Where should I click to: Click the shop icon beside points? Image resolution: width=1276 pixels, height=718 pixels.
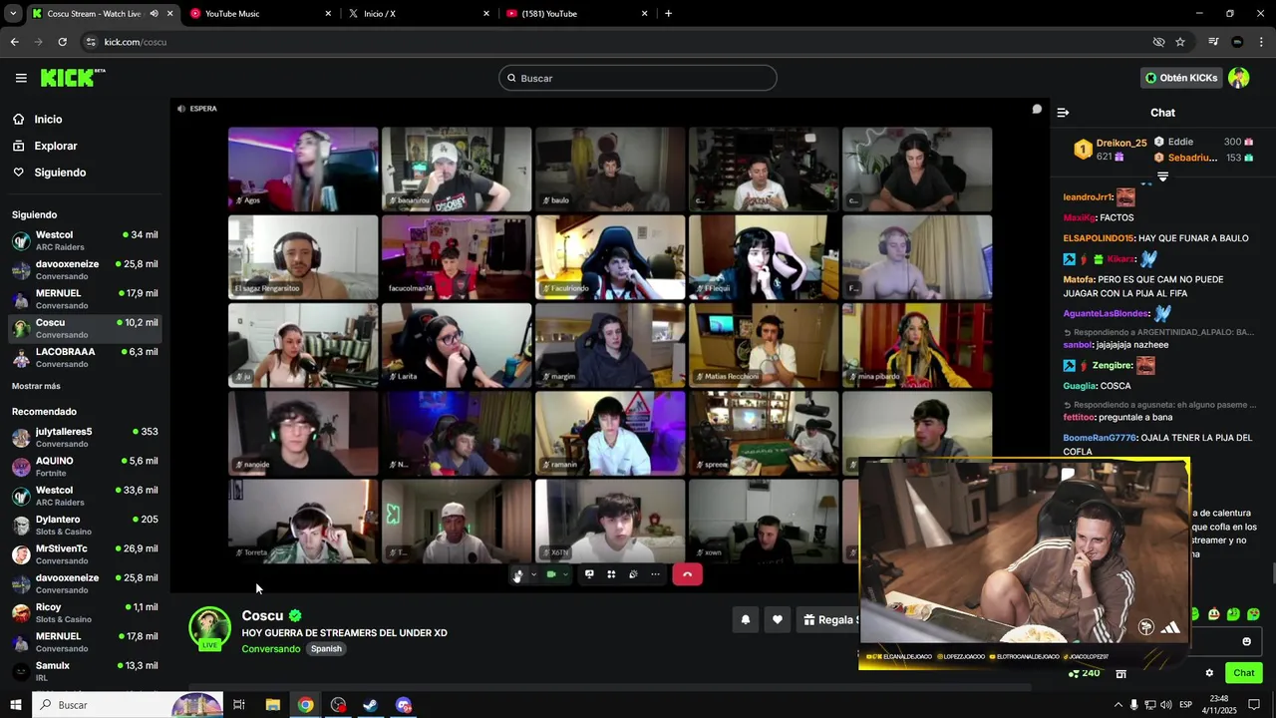(x=1120, y=673)
